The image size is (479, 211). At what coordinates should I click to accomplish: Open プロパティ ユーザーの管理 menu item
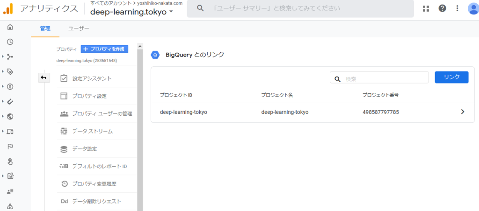[x=96, y=114]
